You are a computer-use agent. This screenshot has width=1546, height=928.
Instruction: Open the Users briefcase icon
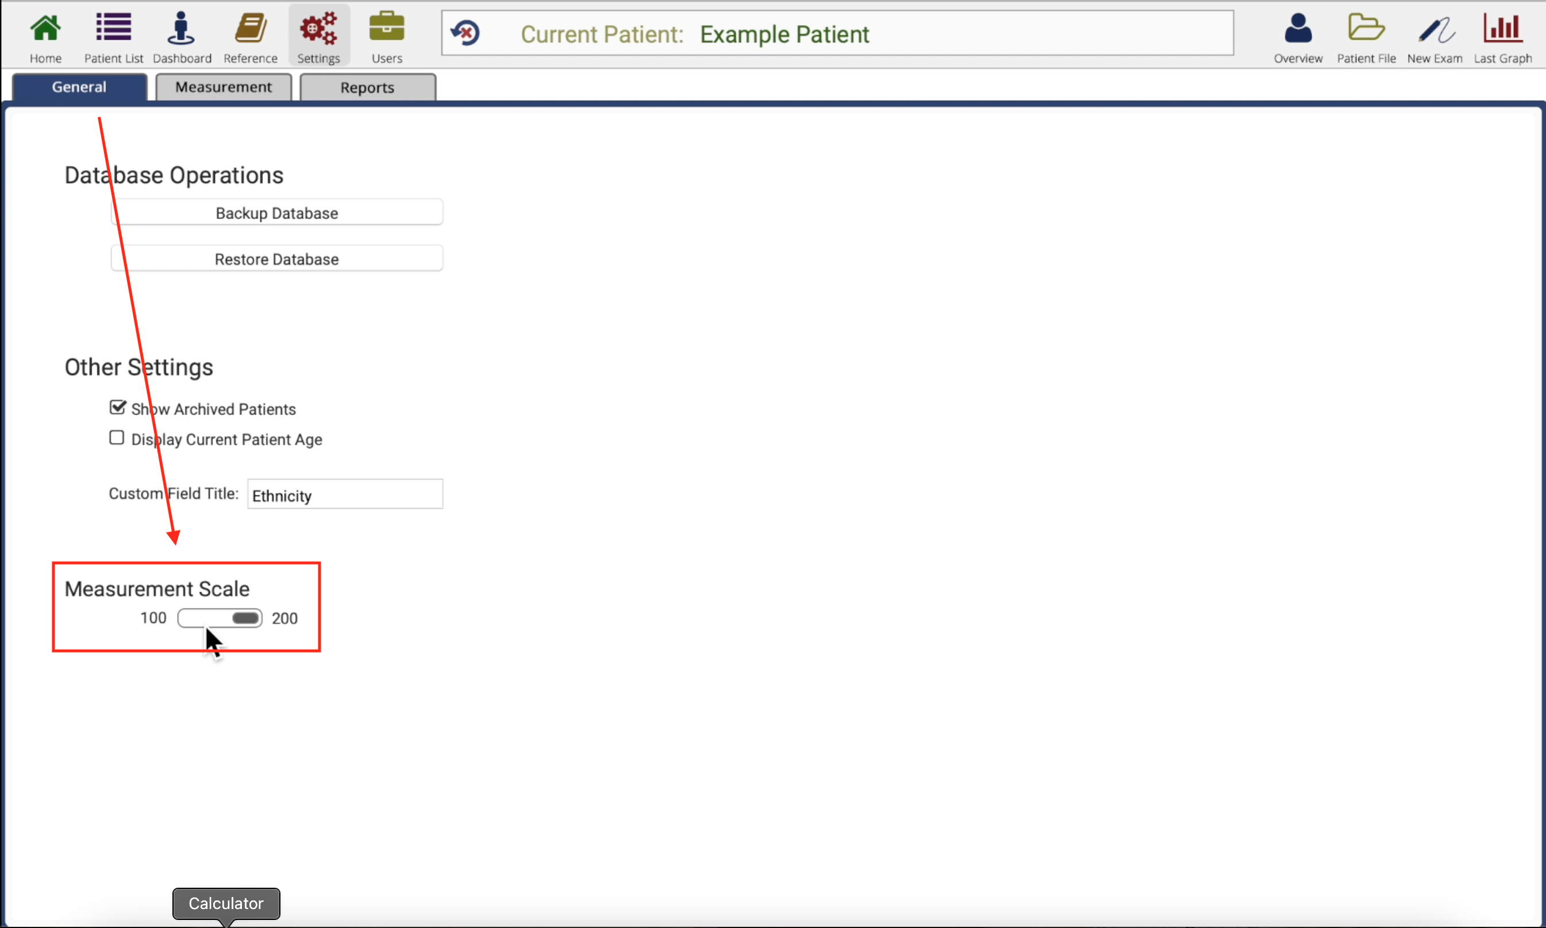(387, 28)
